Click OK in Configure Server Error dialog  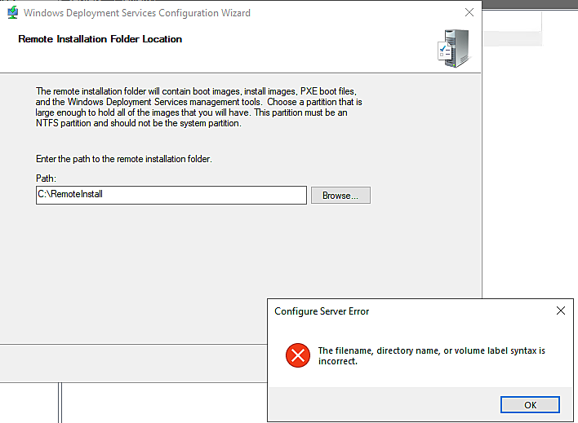pos(530,405)
